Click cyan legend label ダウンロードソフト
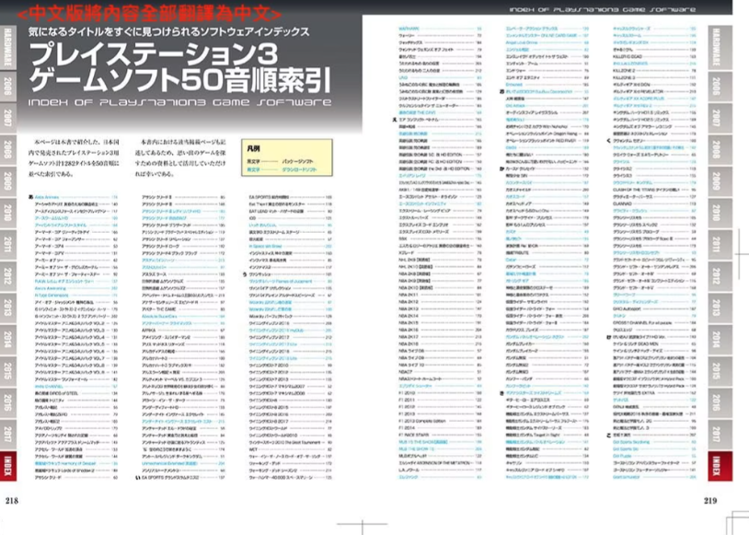 coord(299,169)
